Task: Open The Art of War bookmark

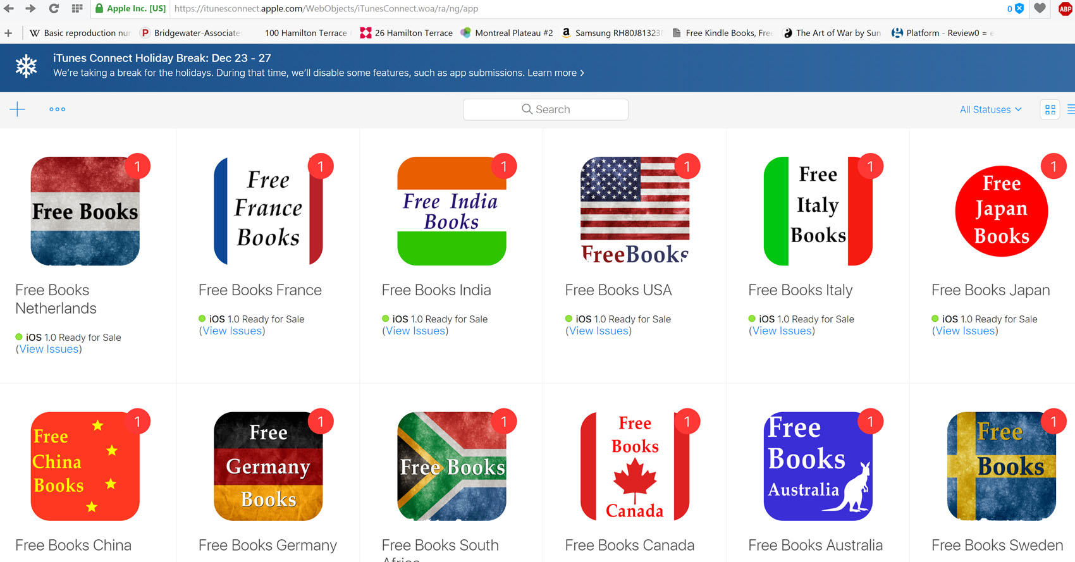Action: tap(832, 33)
